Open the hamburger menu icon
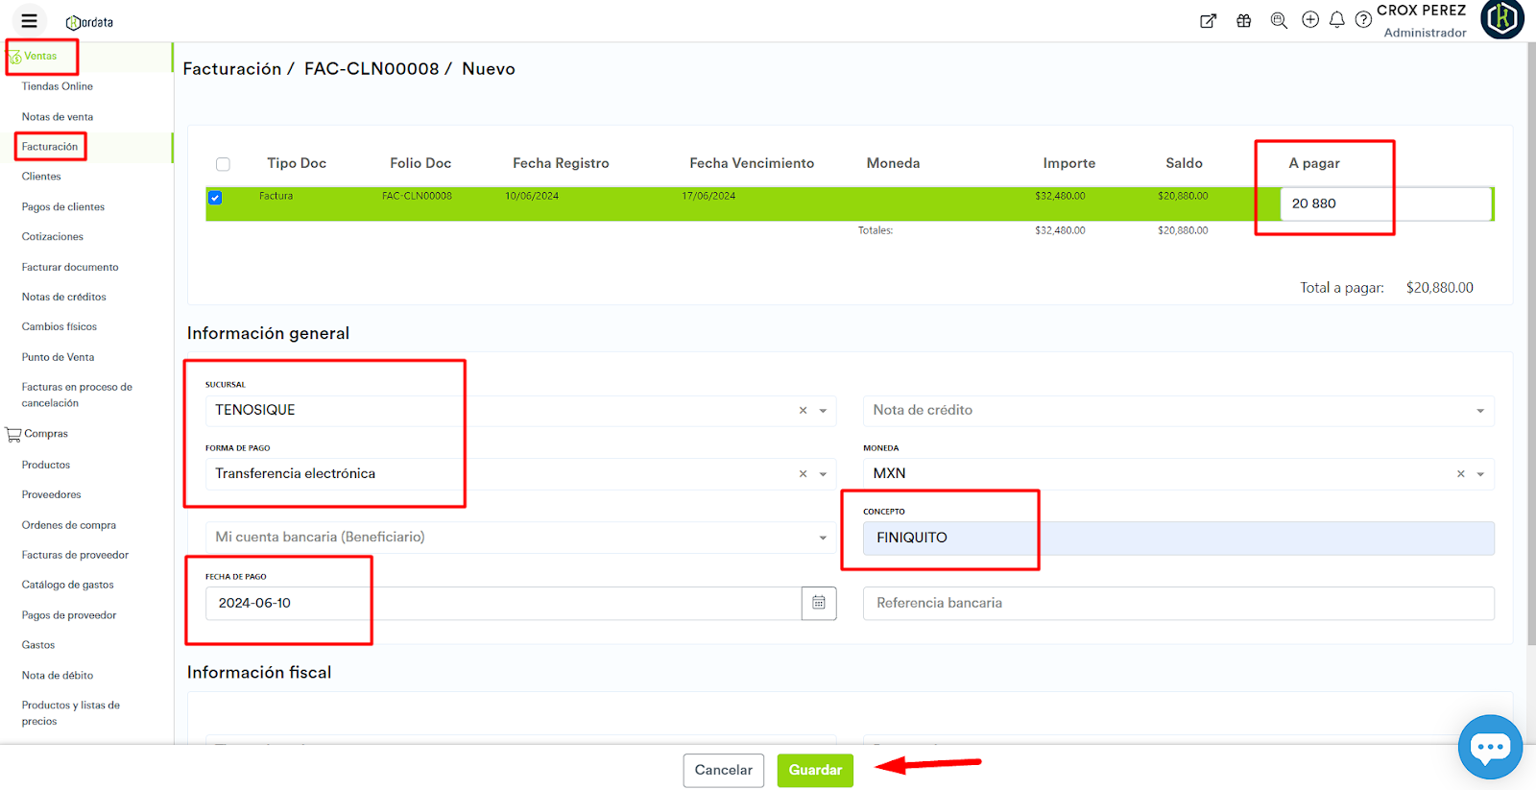 point(29,21)
